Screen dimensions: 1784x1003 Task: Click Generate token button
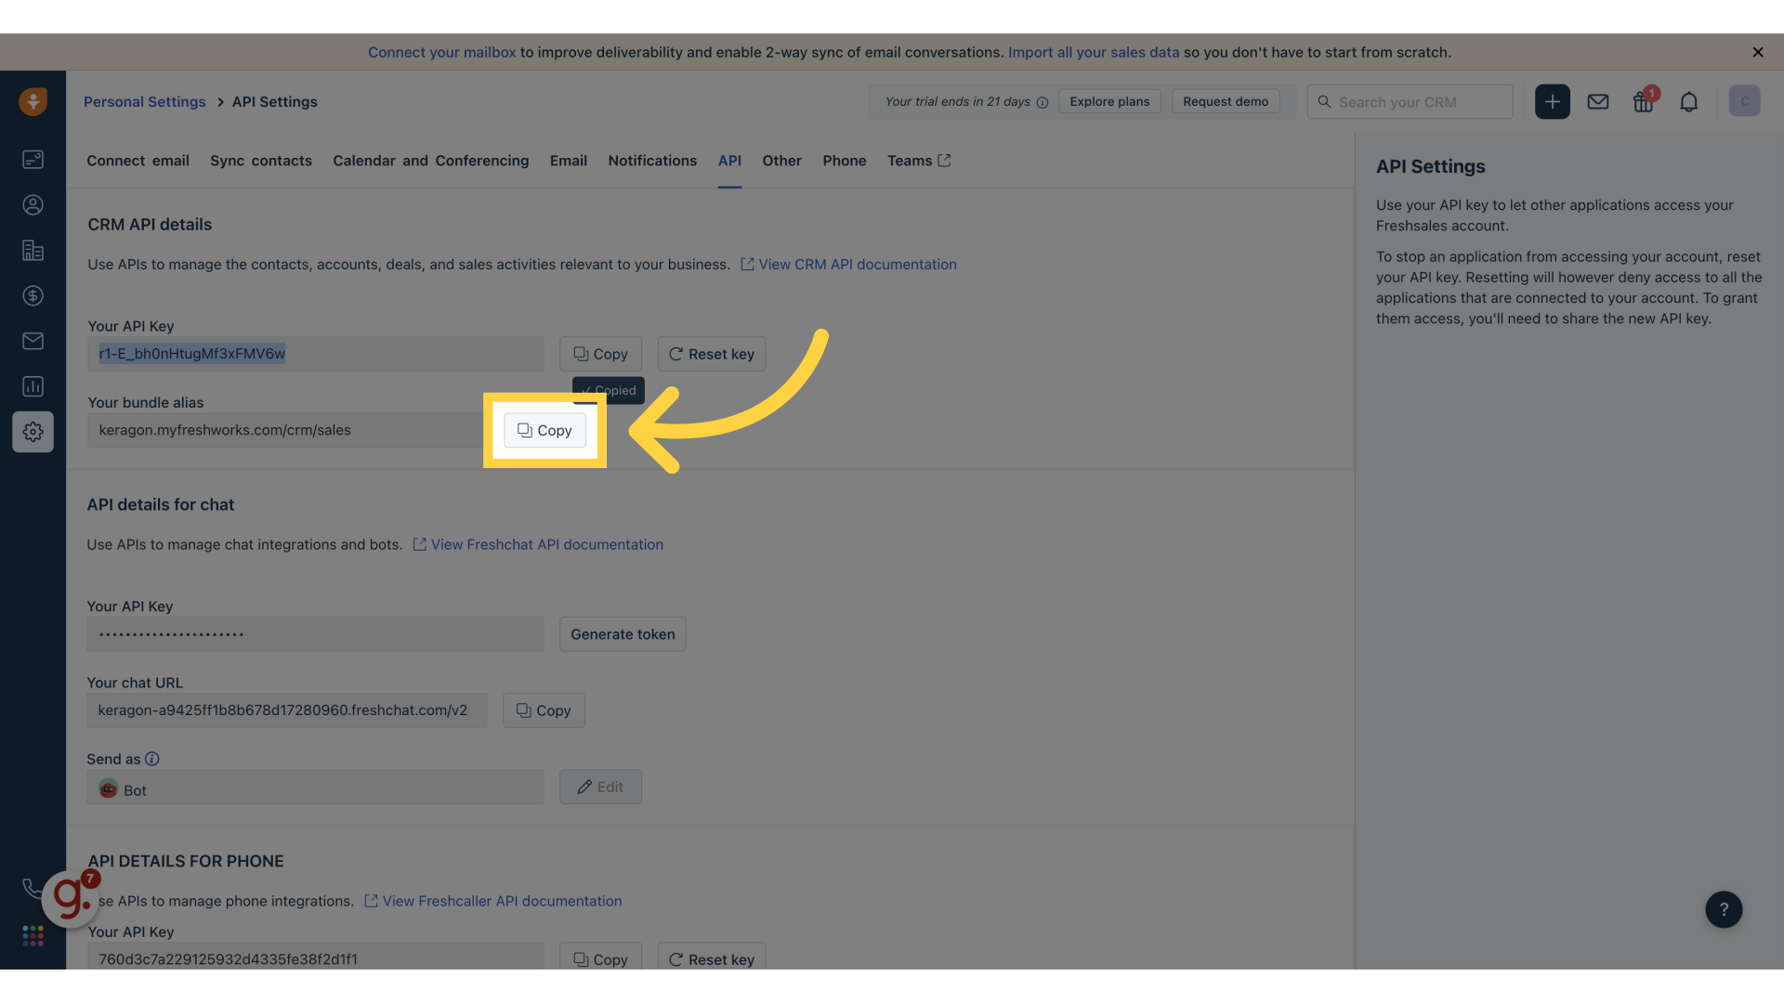point(623,634)
